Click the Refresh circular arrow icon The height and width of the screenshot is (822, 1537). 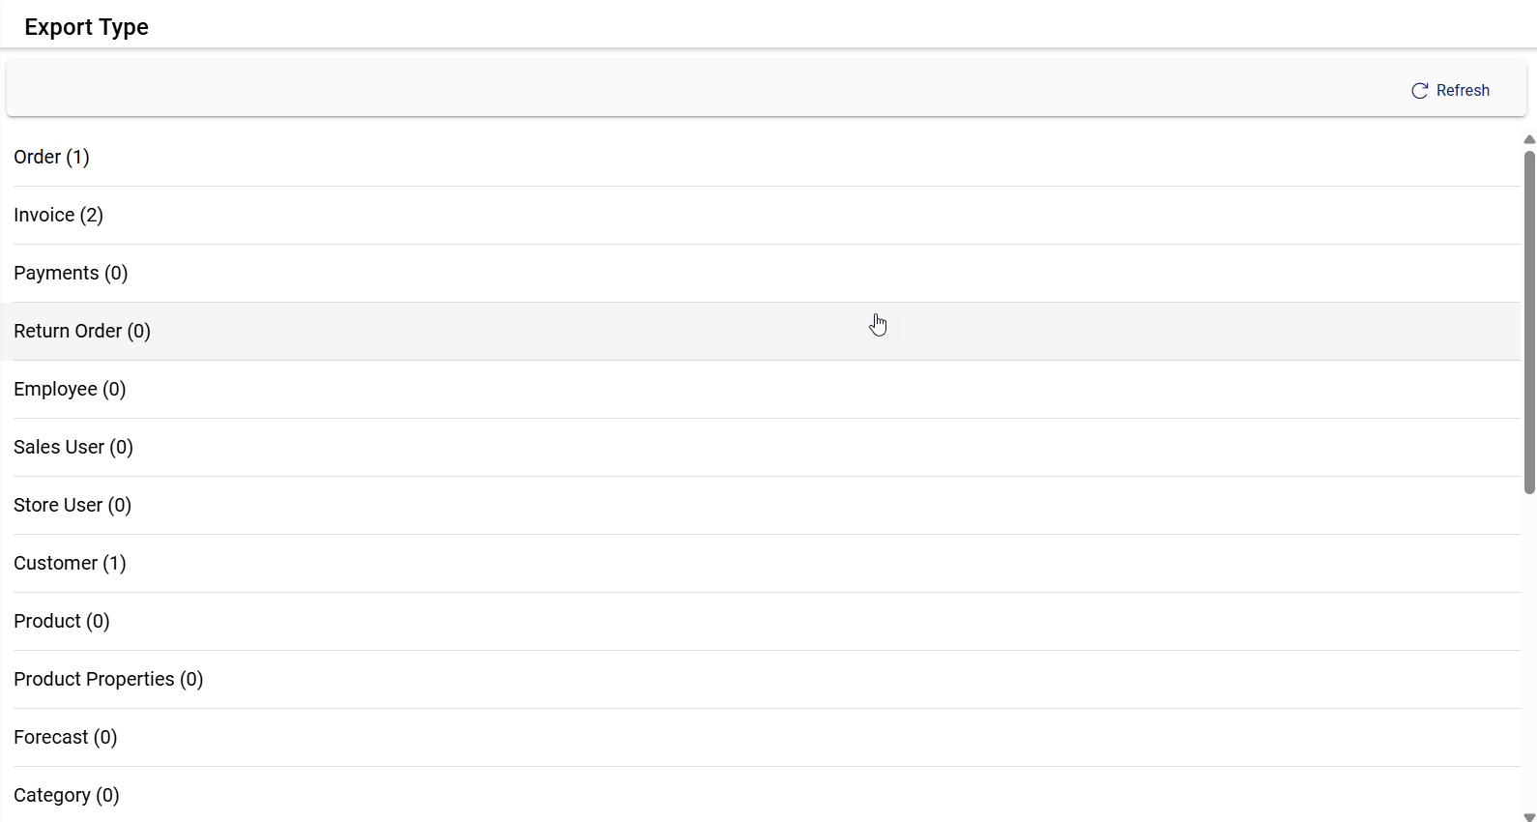(1419, 91)
